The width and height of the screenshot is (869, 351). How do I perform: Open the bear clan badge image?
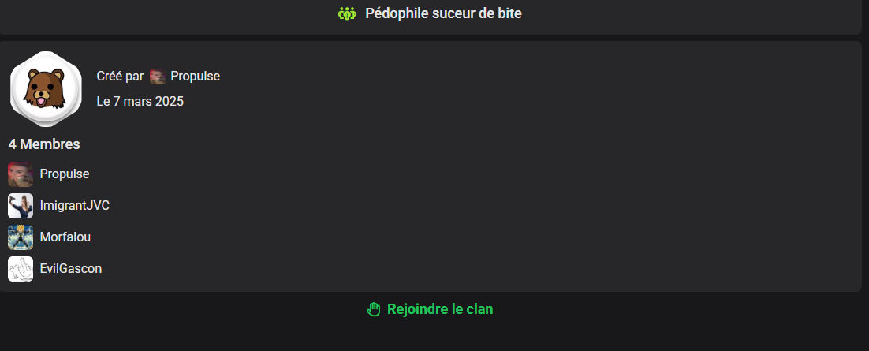(x=46, y=88)
